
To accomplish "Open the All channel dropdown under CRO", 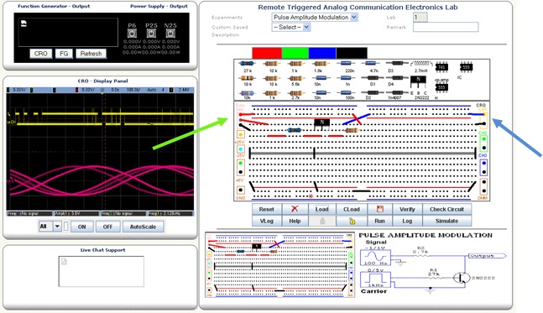I will [x=50, y=227].
